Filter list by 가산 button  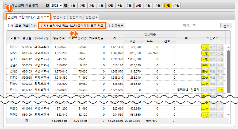pyautogui.click(x=34, y=26)
